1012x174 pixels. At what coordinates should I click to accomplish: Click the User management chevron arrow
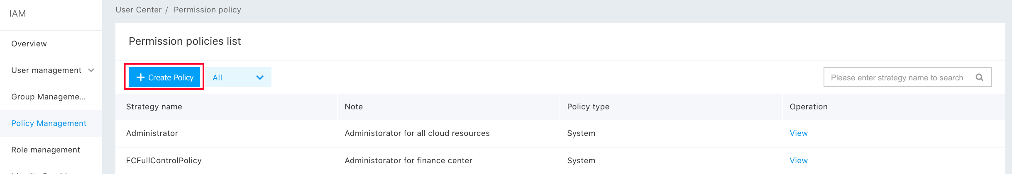91,70
